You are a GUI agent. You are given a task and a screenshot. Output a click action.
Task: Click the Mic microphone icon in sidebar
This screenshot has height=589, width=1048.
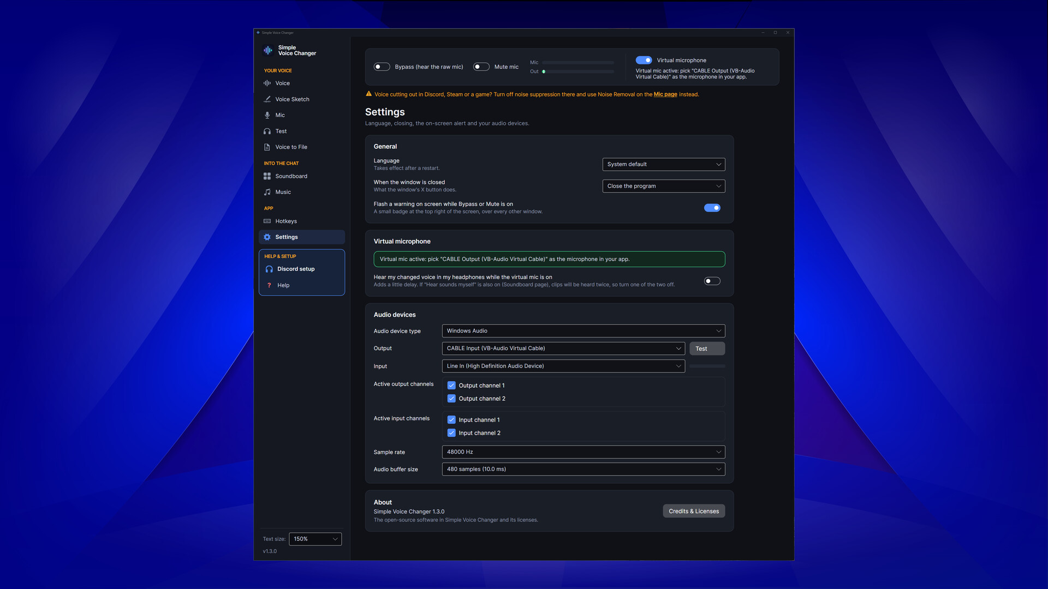click(x=267, y=115)
